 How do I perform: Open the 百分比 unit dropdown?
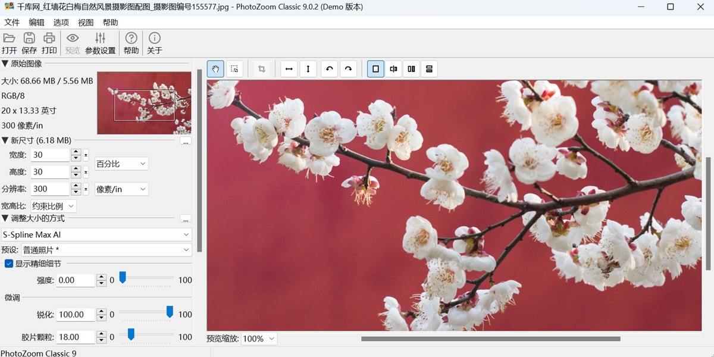(x=121, y=163)
